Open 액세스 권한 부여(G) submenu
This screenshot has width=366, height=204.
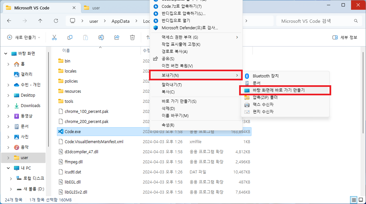point(196,37)
